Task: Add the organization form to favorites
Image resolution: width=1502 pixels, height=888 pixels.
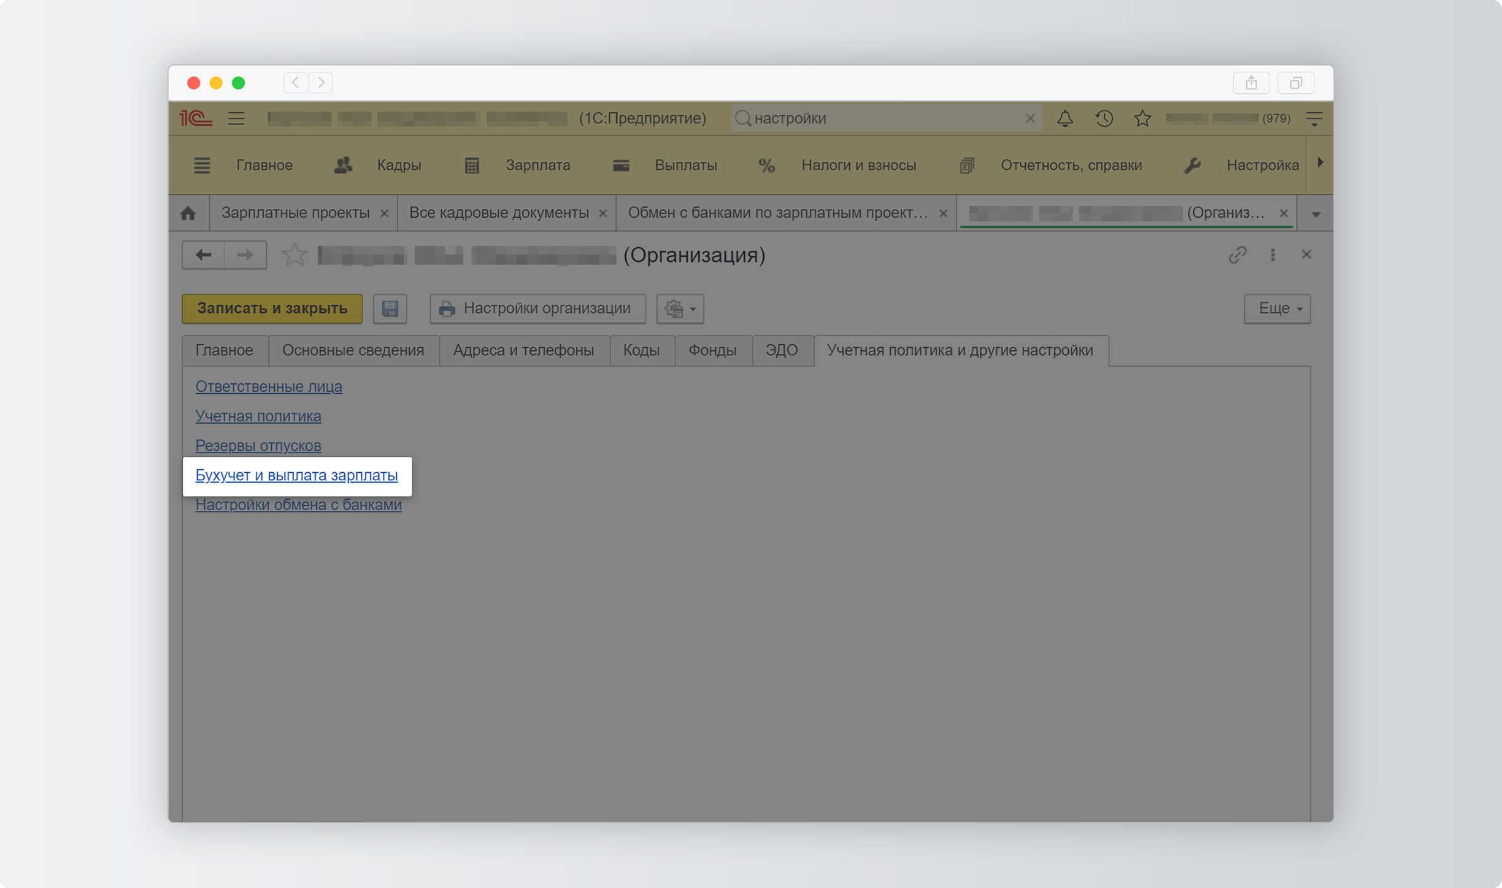Action: click(x=295, y=255)
